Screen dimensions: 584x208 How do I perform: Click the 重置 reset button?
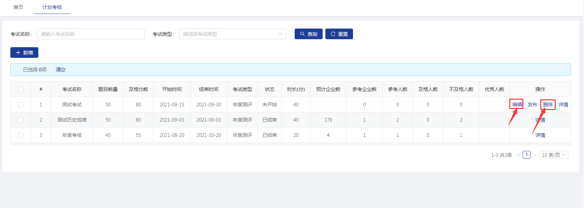339,34
